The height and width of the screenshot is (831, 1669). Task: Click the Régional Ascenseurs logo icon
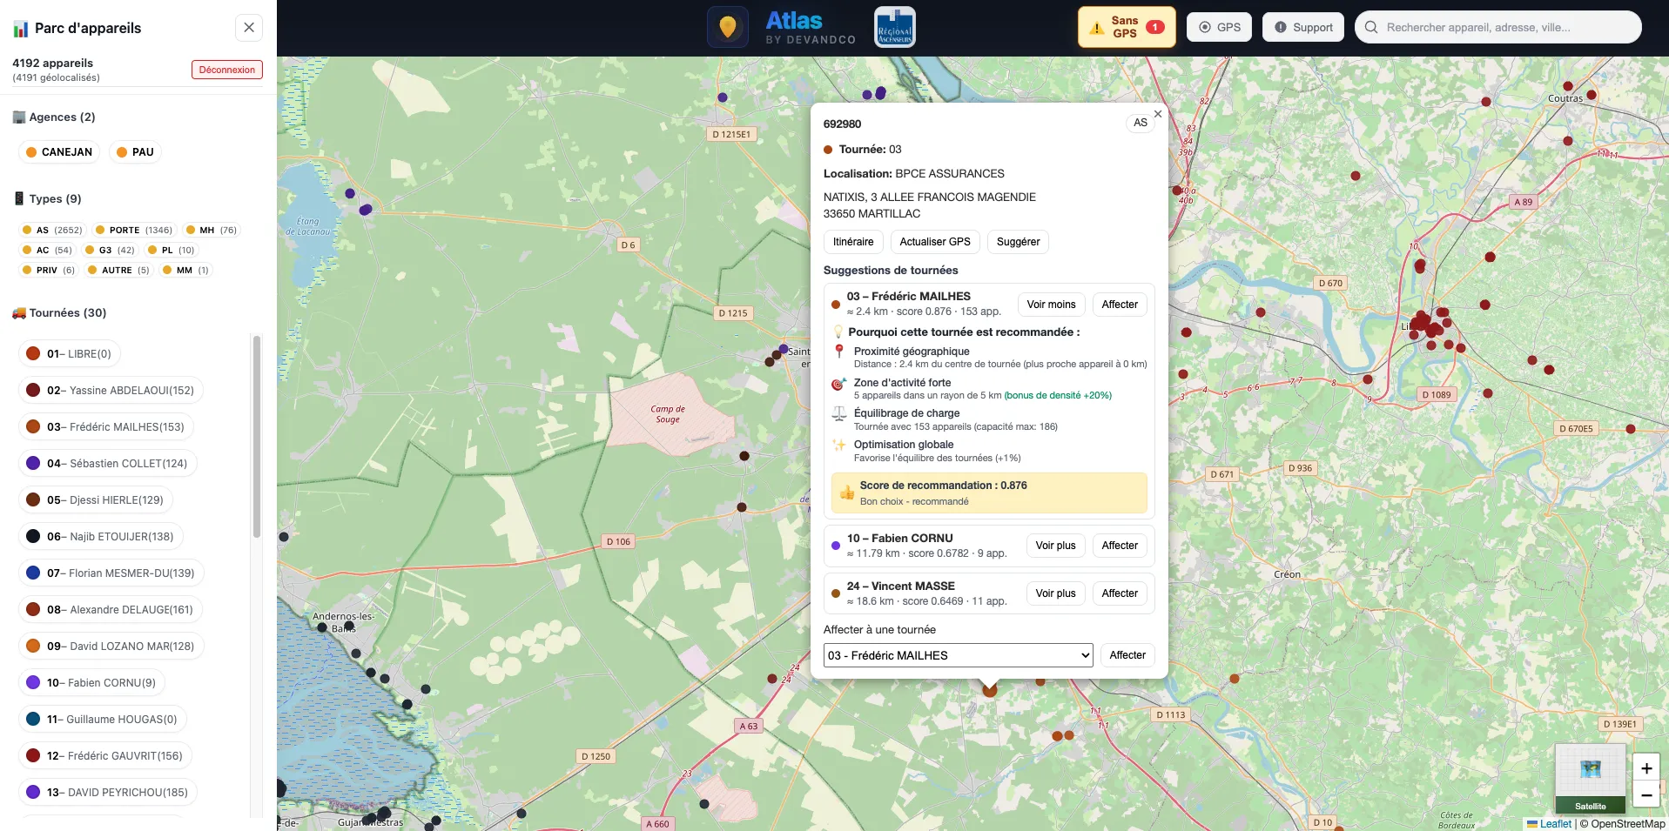click(894, 27)
